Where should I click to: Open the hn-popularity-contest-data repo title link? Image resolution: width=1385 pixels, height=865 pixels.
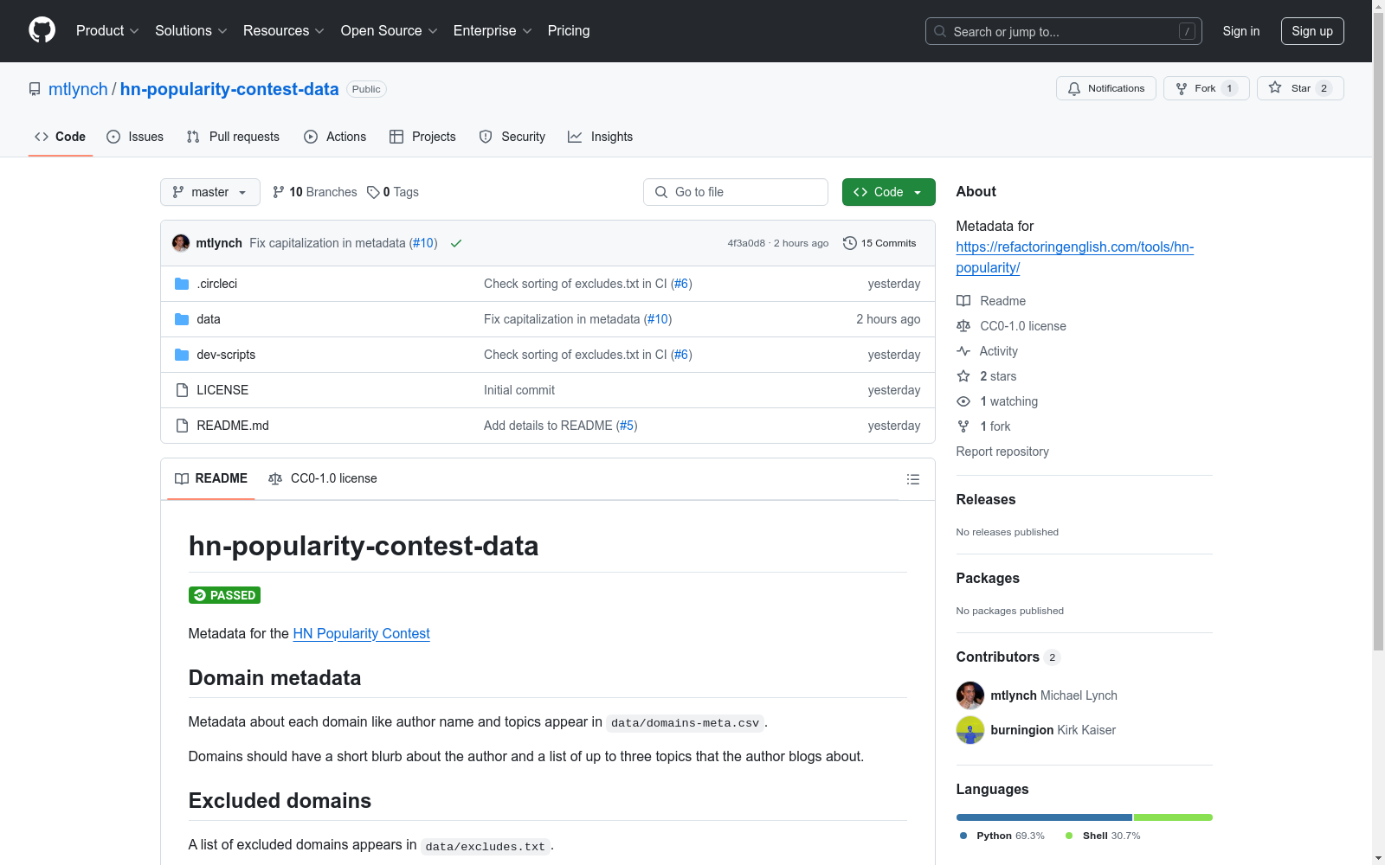[x=229, y=89]
